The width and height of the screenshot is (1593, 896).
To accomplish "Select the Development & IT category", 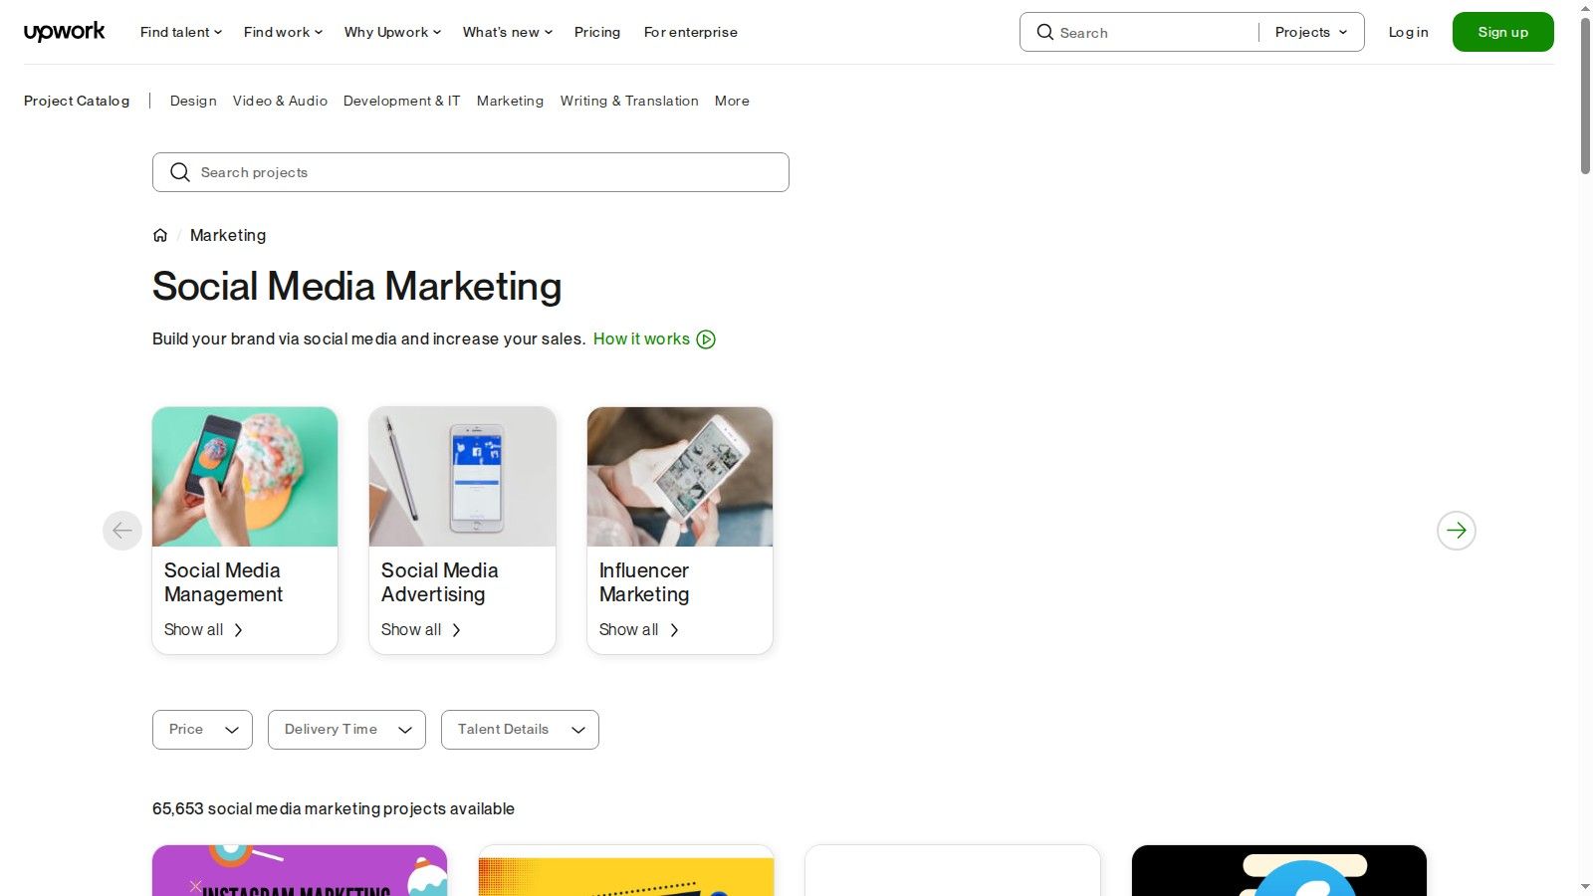I will [x=401, y=101].
